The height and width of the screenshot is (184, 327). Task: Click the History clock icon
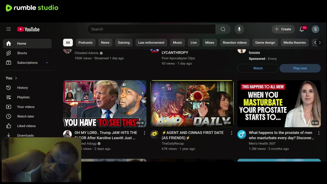[x=9, y=88]
